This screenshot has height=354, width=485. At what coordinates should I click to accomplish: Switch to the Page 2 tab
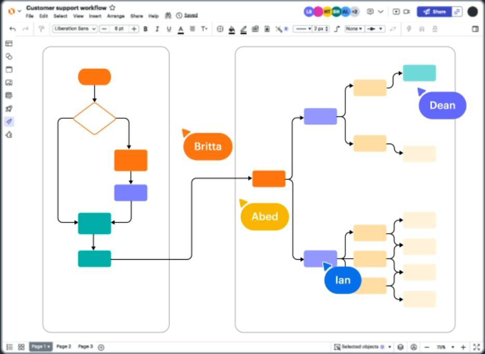tap(64, 347)
